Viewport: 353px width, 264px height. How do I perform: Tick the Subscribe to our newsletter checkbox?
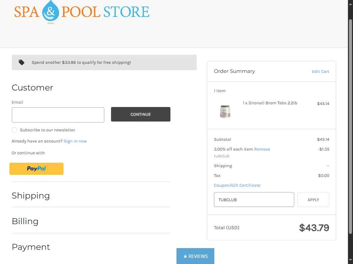point(15,130)
